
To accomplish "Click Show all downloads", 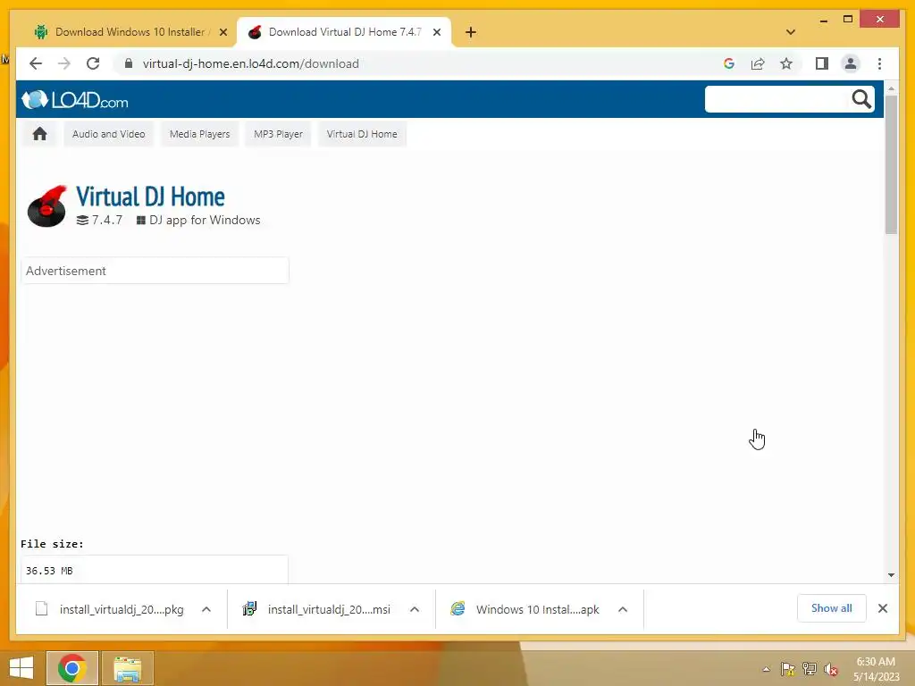I will tap(832, 608).
